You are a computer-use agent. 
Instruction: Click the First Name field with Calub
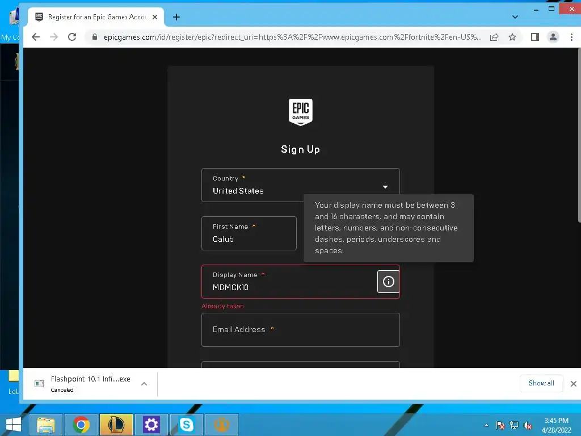(x=249, y=233)
